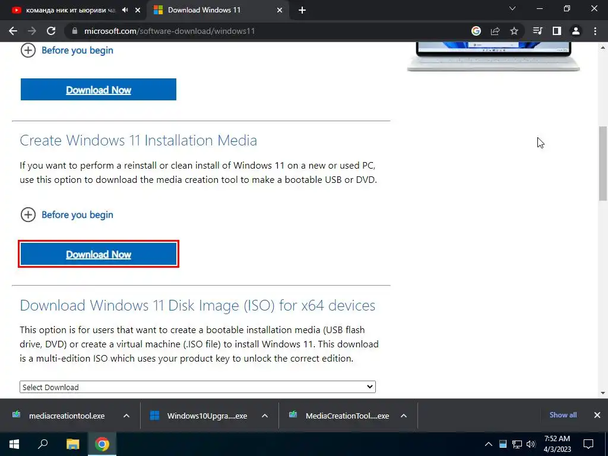This screenshot has width=608, height=456.
Task: Click the Create Windows 11 Installation Media heading
Action: pos(138,140)
